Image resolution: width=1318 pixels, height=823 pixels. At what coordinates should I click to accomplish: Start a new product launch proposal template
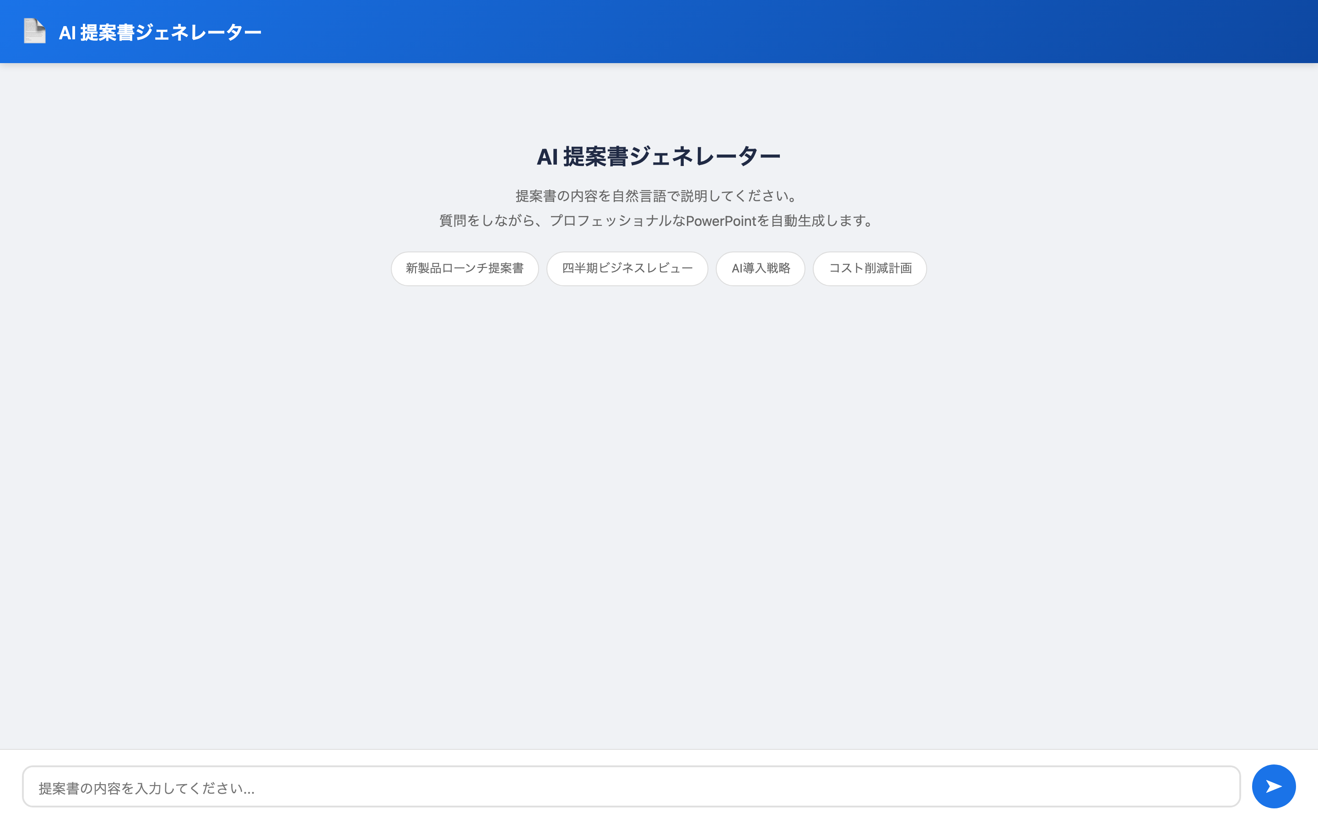(x=465, y=268)
